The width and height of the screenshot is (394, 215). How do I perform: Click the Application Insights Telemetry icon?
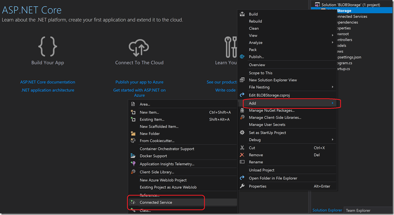tap(133, 164)
